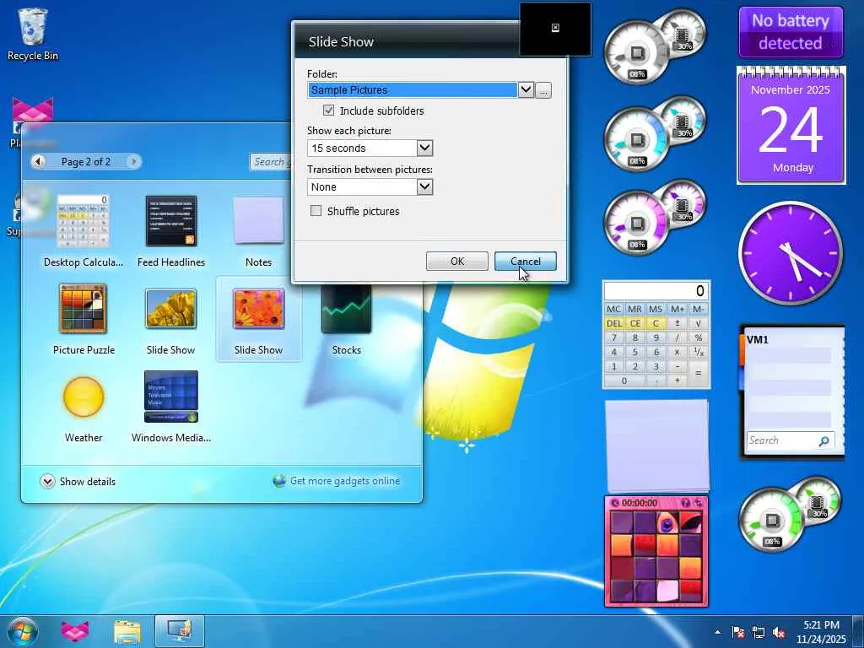The height and width of the screenshot is (648, 864).
Task: Click the muted volume tray icon
Action: (779, 632)
